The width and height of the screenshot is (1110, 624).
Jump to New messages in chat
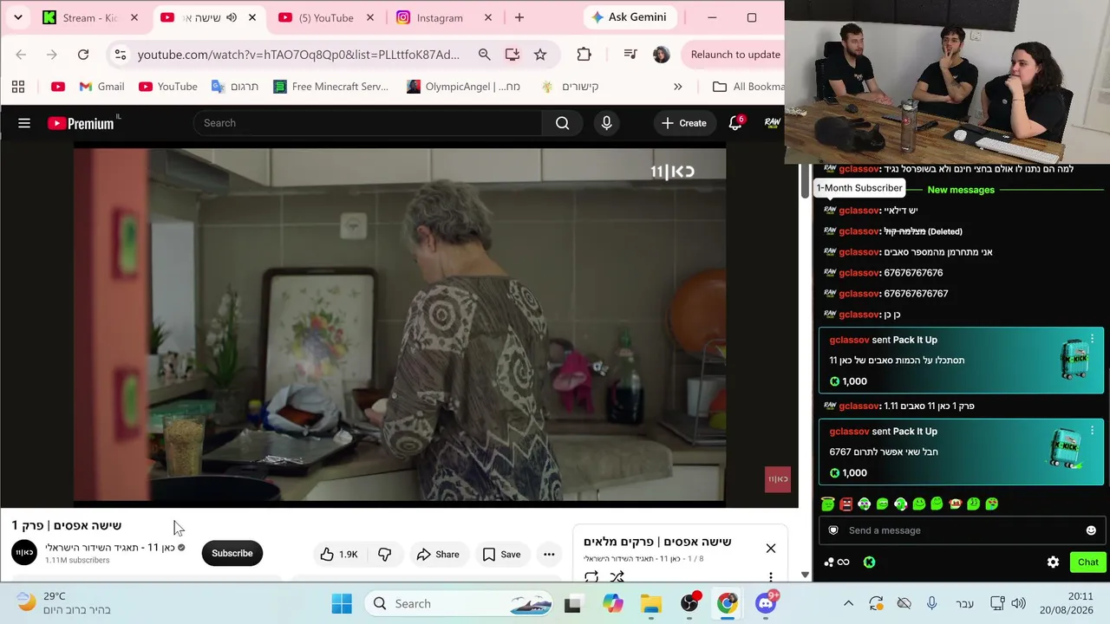tap(961, 190)
